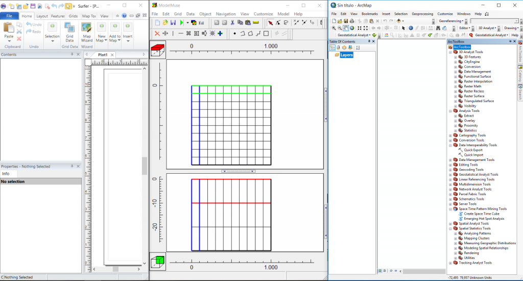Screen dimensions: 523x281
Task: Click the Undo button in Surfer ribbon
Action: click(x=34, y=25)
